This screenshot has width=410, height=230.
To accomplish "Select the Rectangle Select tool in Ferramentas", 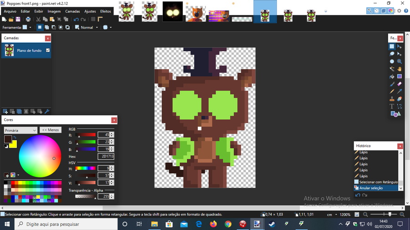I will (x=392, y=46).
